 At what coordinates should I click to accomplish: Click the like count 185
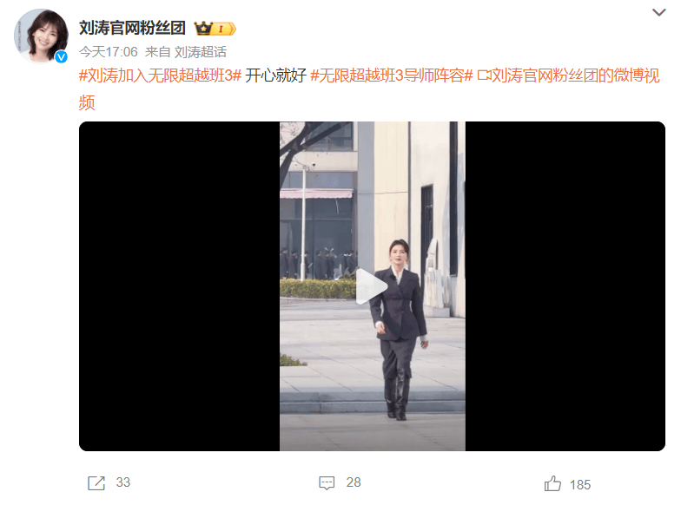pos(580,484)
